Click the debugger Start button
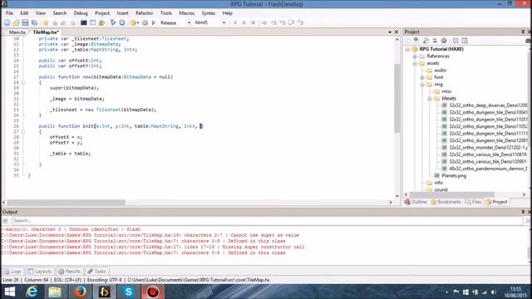This screenshot has width=532, height=299. (x=235, y=22)
